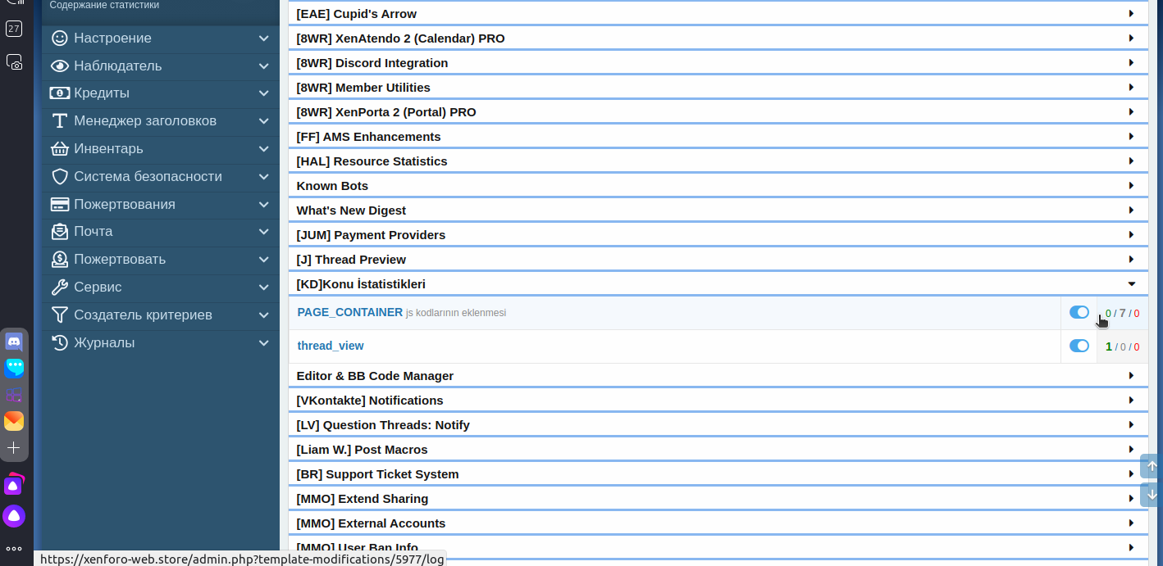Click the smiley icon beside Настроение

click(x=59, y=38)
